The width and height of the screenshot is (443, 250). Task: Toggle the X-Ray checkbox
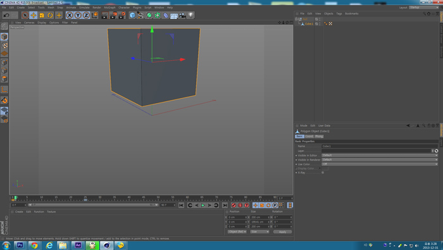click(323, 173)
